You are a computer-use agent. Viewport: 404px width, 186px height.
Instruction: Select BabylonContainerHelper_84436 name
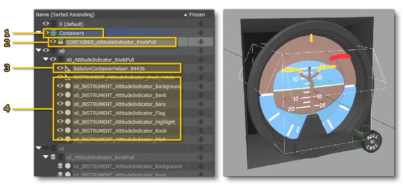click(109, 69)
